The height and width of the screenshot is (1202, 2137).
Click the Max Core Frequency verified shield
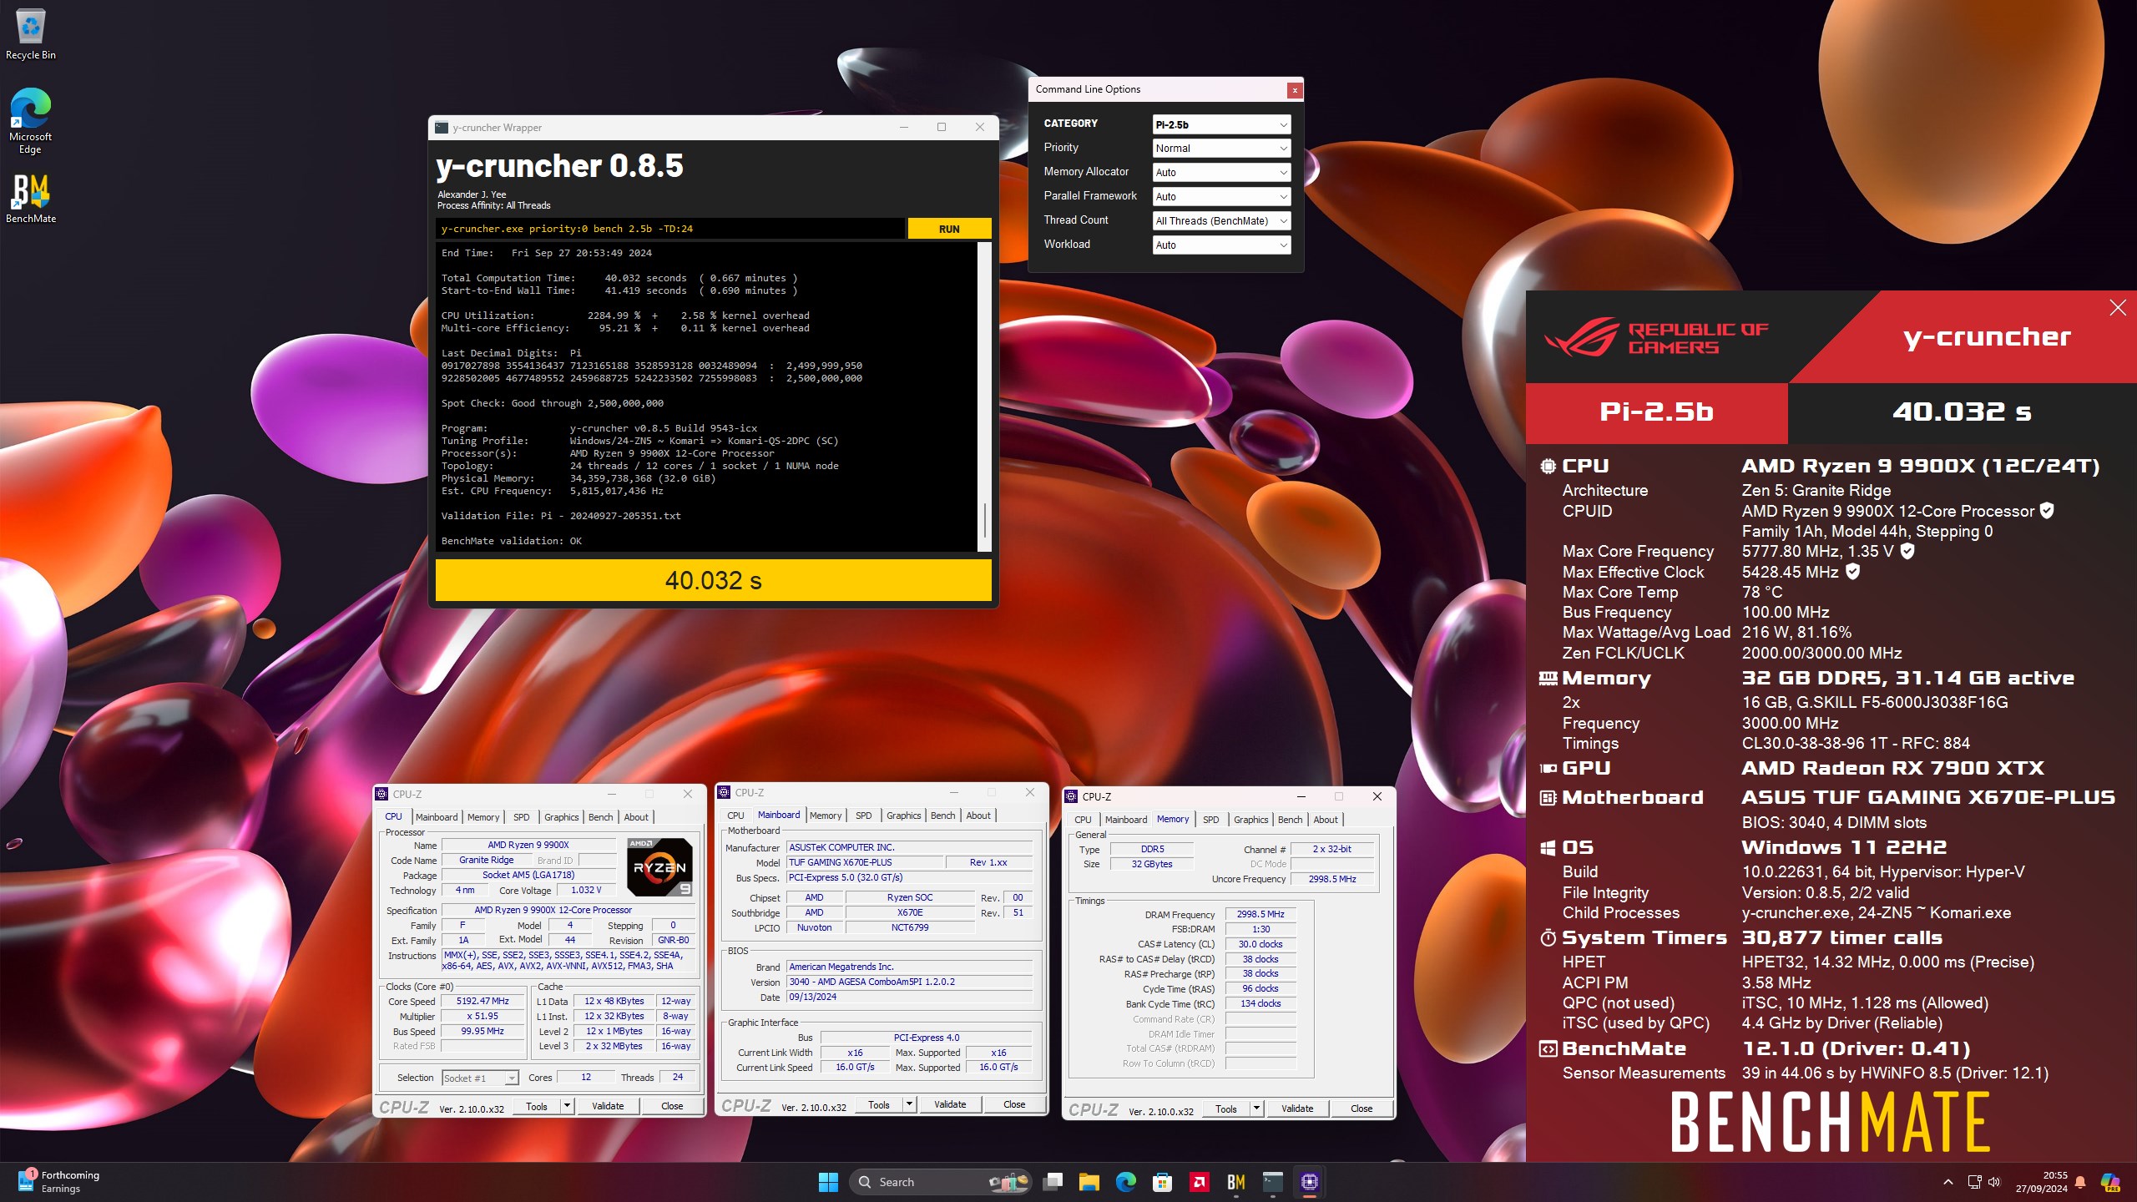coord(1907,551)
